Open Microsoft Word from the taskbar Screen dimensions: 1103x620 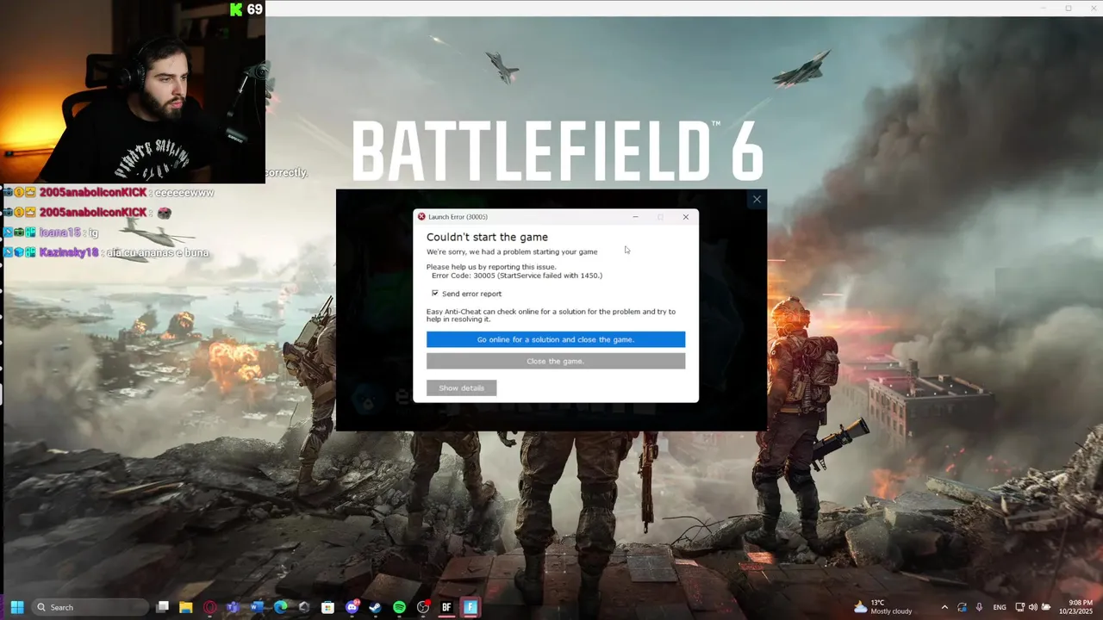[x=257, y=607]
